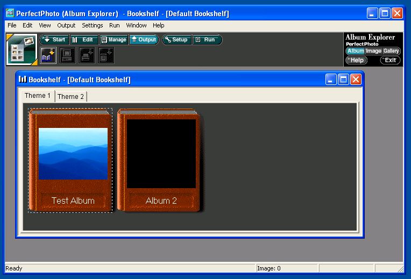The width and height of the screenshot is (411, 279).
Task: Click the Exit button
Action: click(390, 60)
